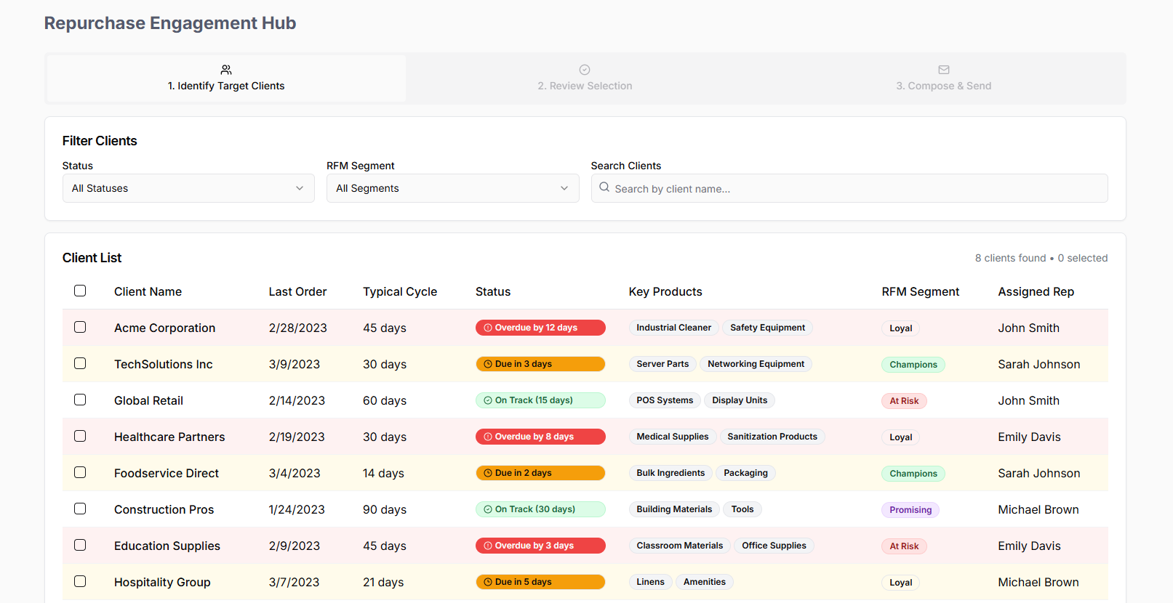Click the orange Due in 5 days badge
The width and height of the screenshot is (1173, 603).
coord(540,582)
